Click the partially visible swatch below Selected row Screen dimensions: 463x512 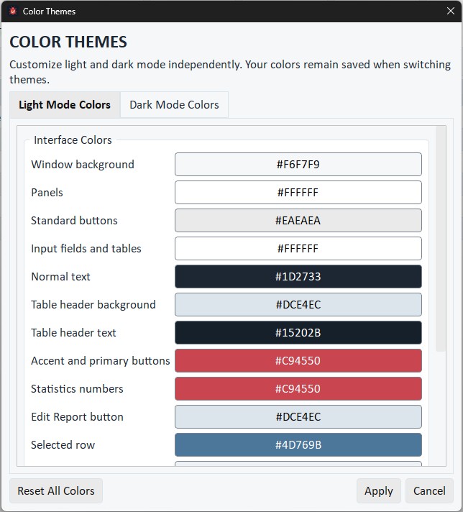pyautogui.click(x=298, y=464)
